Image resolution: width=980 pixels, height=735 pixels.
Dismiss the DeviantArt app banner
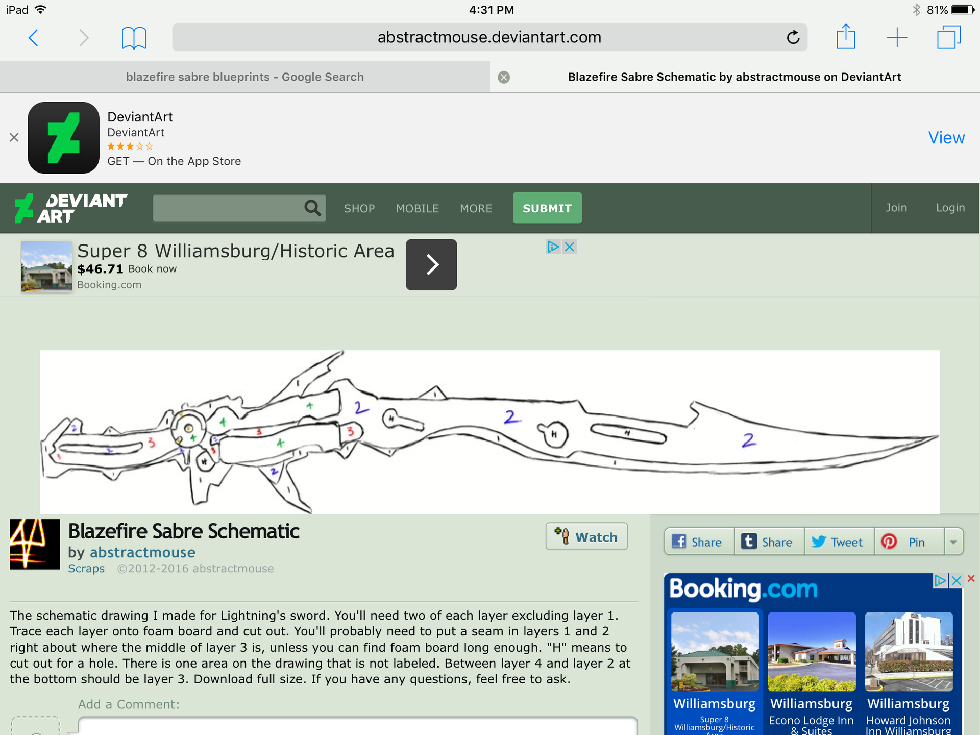pyautogui.click(x=14, y=137)
